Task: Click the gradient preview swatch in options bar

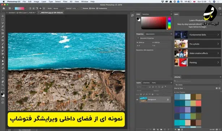Action: point(20,8)
